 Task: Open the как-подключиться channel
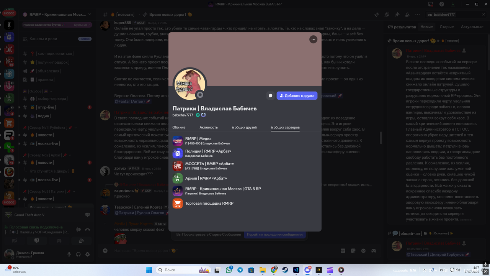pyautogui.click(x=57, y=54)
